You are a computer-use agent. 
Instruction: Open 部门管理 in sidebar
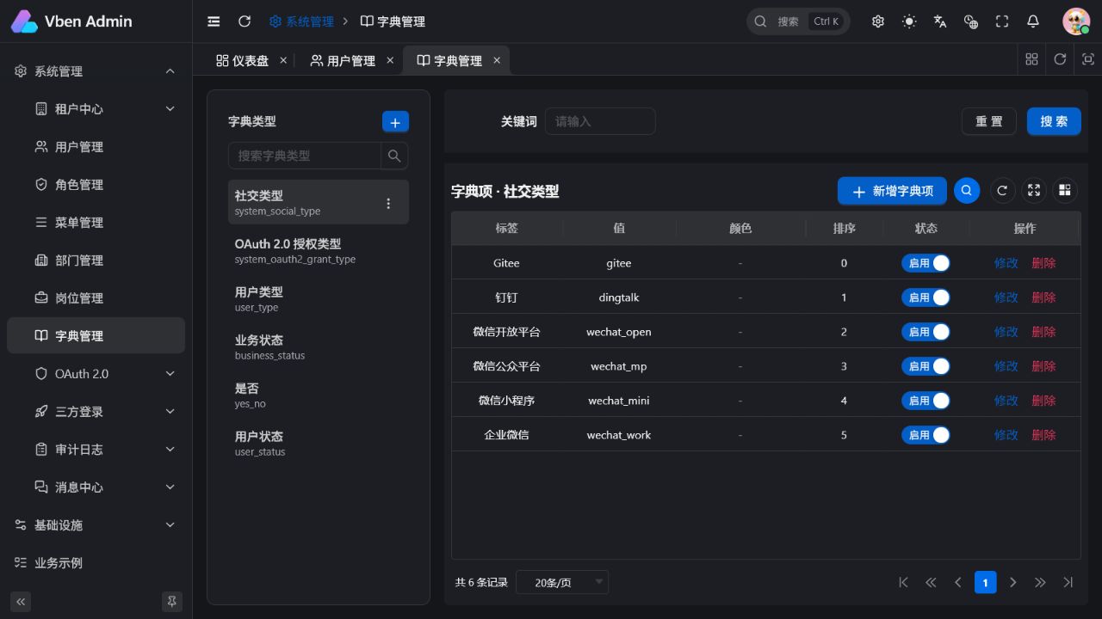click(x=96, y=260)
